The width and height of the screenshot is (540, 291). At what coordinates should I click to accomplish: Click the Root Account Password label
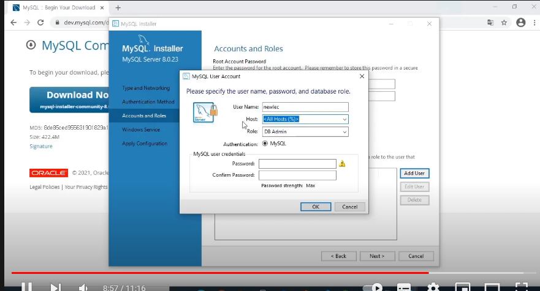[x=239, y=62]
